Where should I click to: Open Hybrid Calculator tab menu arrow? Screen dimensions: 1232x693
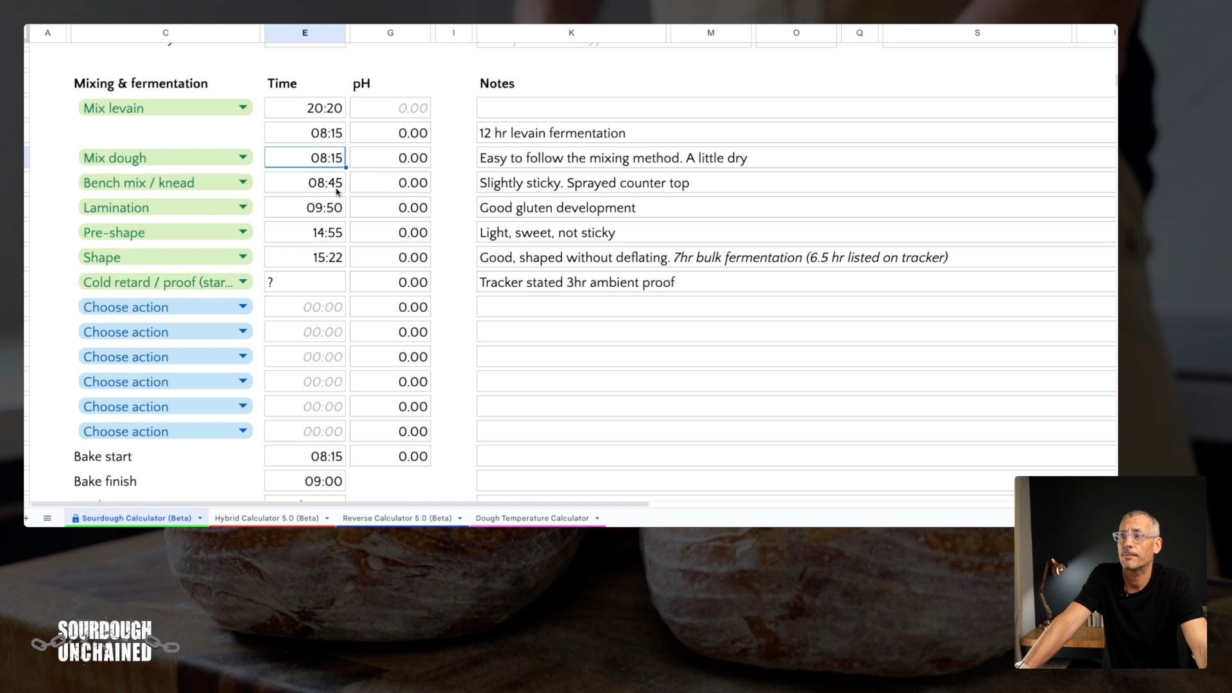(327, 518)
